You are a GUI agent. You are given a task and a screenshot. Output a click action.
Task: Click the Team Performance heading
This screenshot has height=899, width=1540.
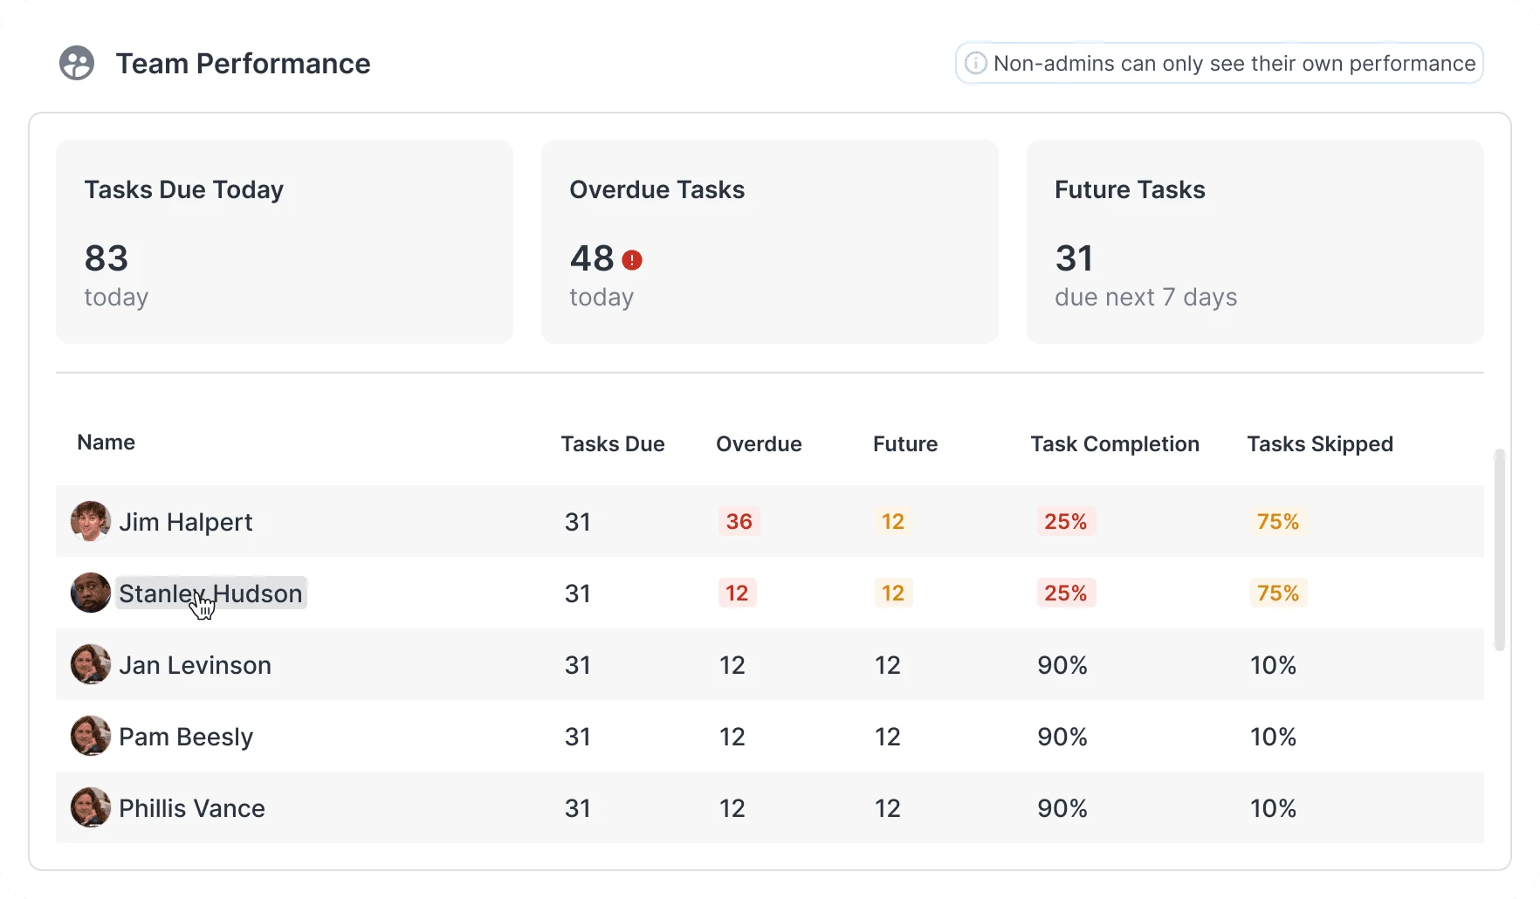[x=243, y=64]
